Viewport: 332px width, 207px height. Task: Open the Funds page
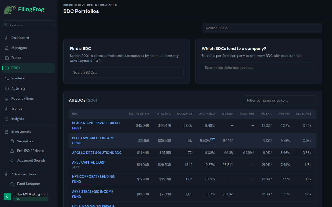29,58
